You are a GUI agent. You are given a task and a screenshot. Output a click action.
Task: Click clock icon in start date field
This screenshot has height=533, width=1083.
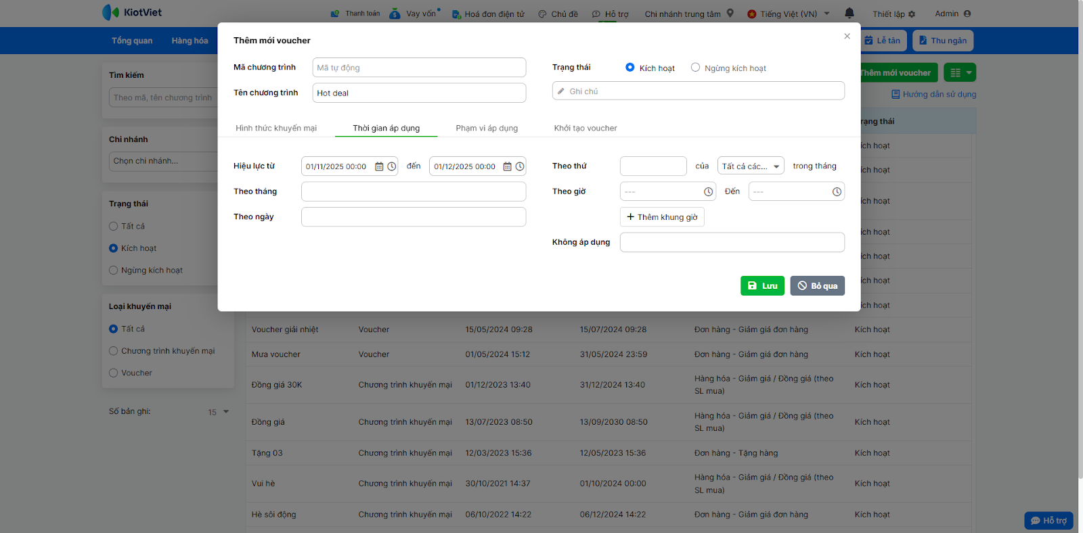pos(391,166)
